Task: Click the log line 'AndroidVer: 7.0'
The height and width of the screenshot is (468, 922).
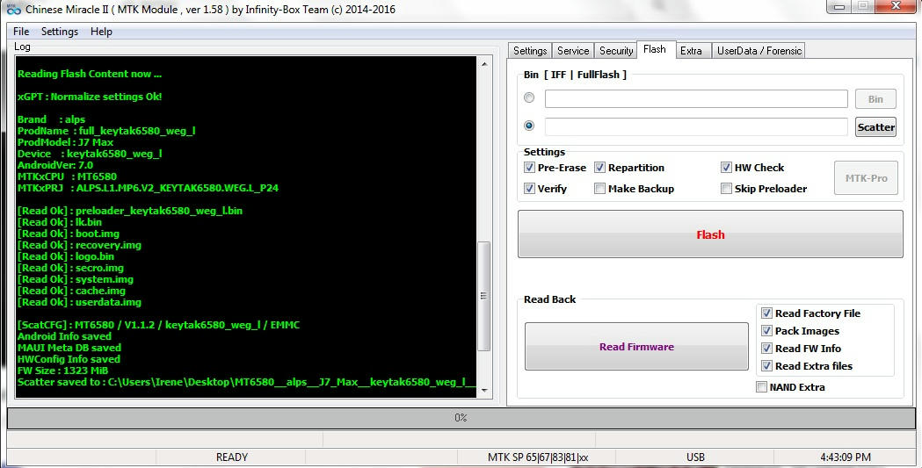Action: (x=55, y=165)
